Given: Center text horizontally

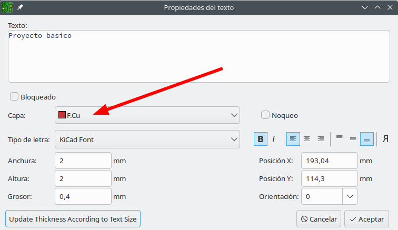Looking at the screenshot, I should (x=307, y=139).
